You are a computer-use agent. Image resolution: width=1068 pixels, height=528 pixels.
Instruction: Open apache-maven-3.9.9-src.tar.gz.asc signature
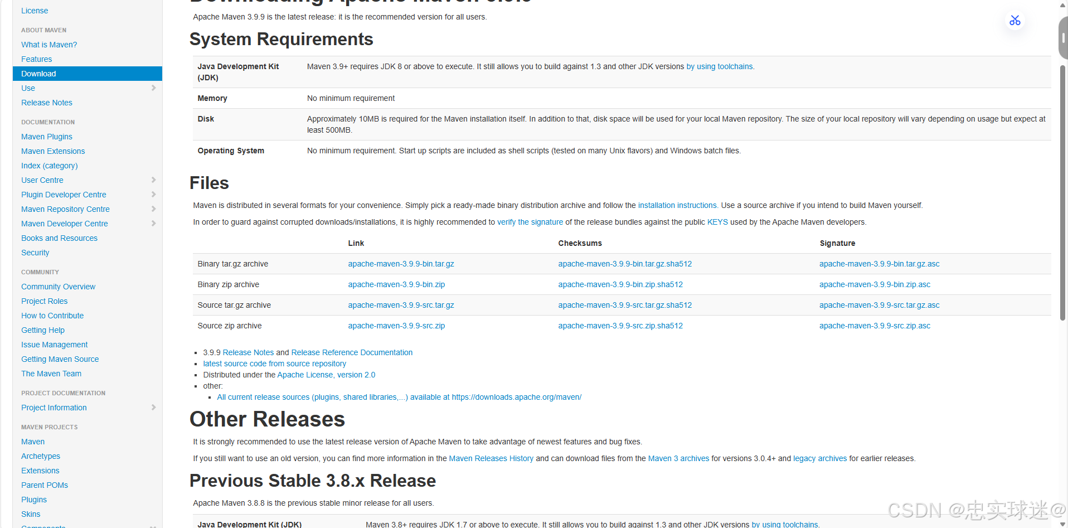(879, 305)
